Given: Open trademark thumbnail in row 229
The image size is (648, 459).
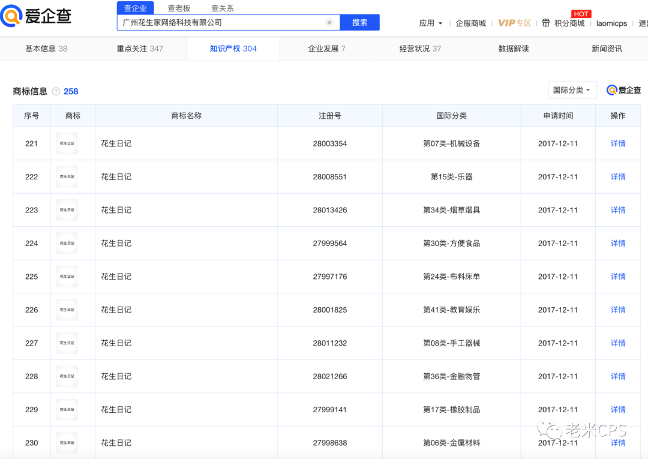Looking at the screenshot, I should pyautogui.click(x=67, y=409).
